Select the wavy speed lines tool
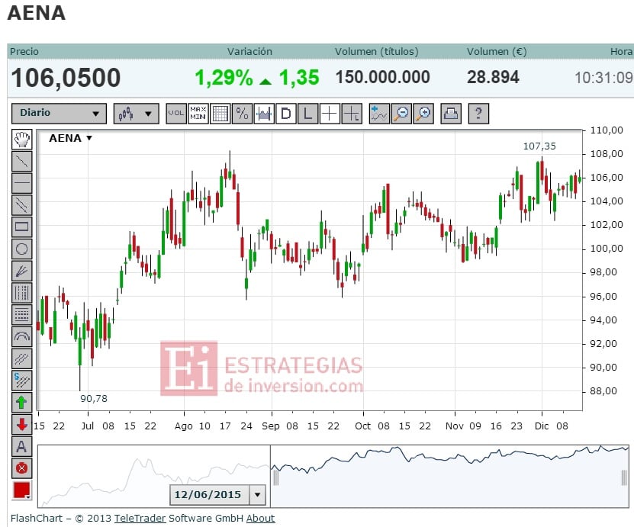The image size is (634, 527). 22,358
